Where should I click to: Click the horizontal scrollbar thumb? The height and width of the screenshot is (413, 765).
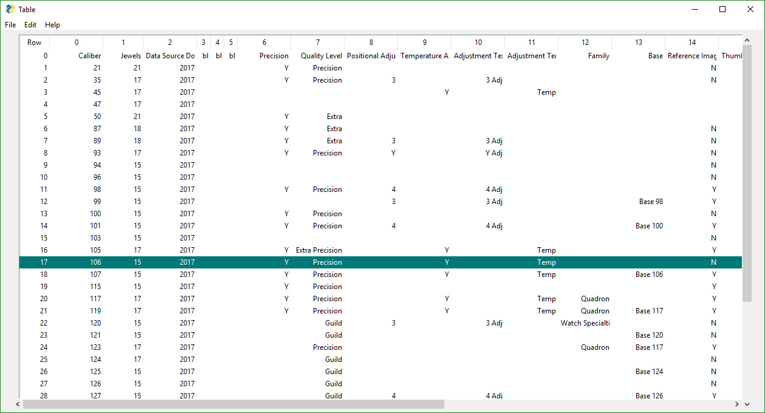coord(233,404)
